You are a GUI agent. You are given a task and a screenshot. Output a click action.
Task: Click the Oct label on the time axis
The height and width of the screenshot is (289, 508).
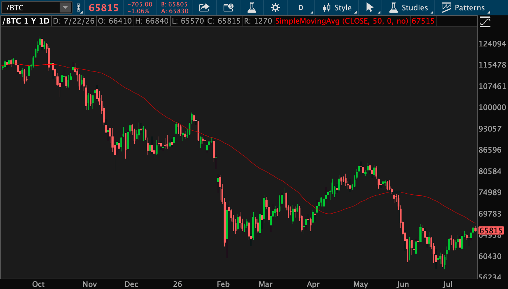point(38,284)
